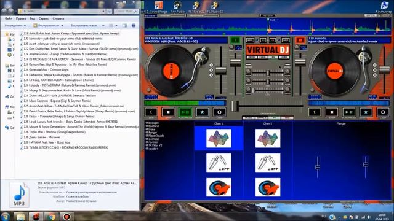Viewport: 394px width, 221px height.
Task: Click the right turntable vinyl record
Action: [335, 71]
